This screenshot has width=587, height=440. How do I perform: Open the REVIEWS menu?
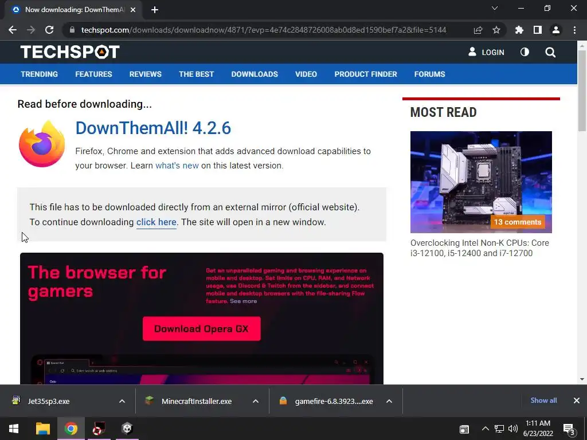[145, 74]
